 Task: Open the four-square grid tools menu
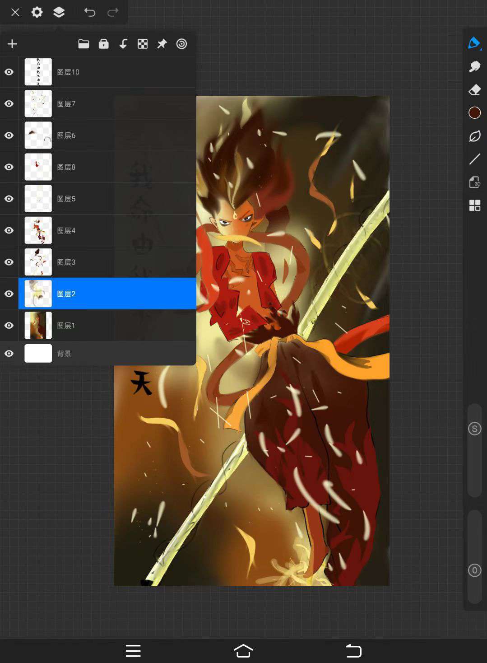[474, 205]
